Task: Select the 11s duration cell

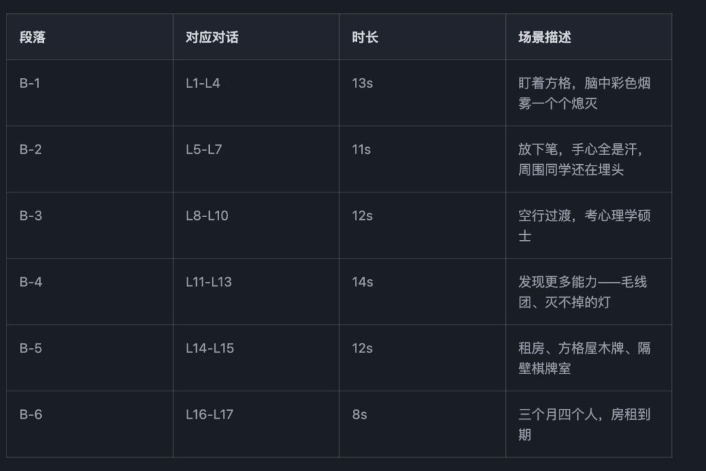Action: pos(361,149)
